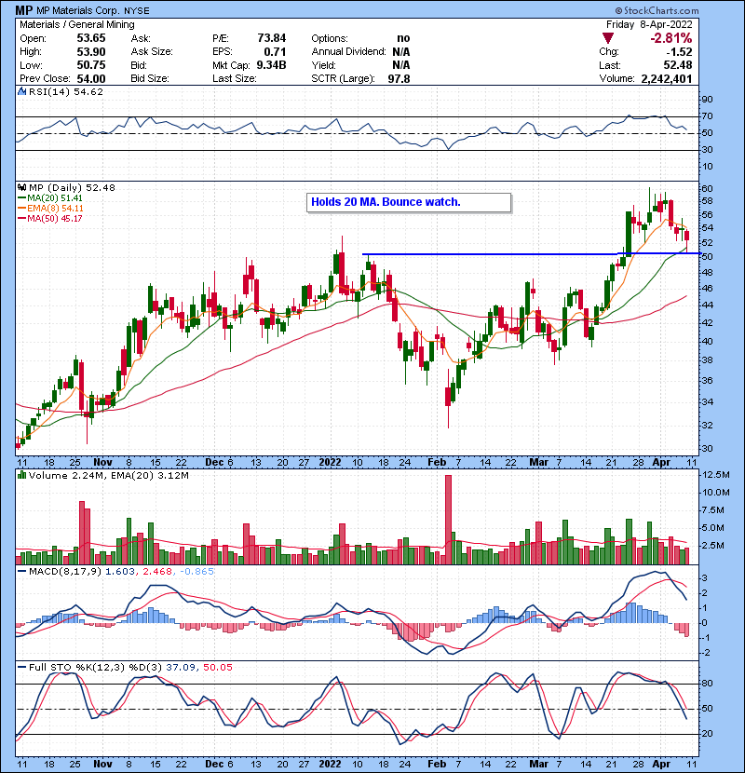Image resolution: width=745 pixels, height=773 pixels.
Task: Click the Feb label below the price chart
Action: pos(437,463)
